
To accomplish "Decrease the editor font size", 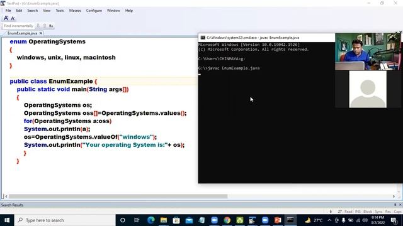I will click(13, 18).
